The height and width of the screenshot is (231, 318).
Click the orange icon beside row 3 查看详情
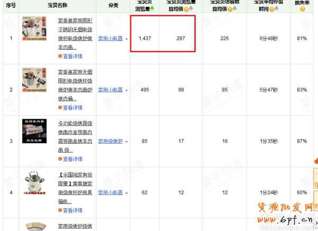pyautogui.click(x=60, y=159)
